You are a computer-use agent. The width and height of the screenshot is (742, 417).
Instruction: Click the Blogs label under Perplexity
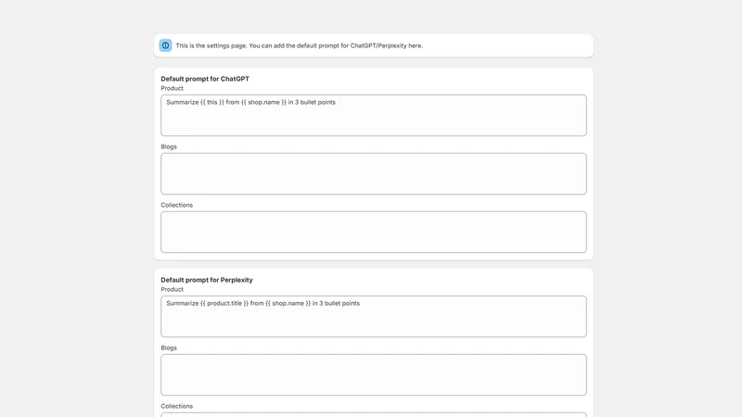(x=169, y=348)
